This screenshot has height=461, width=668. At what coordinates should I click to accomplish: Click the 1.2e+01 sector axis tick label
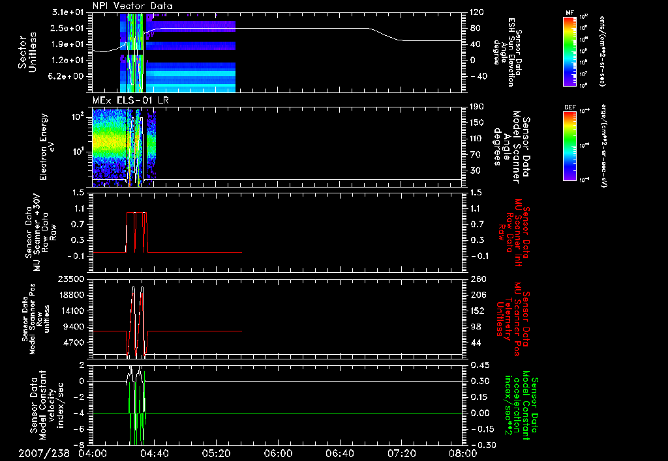point(68,61)
